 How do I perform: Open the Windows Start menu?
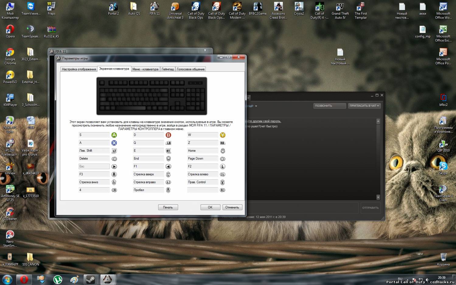pos(7,279)
